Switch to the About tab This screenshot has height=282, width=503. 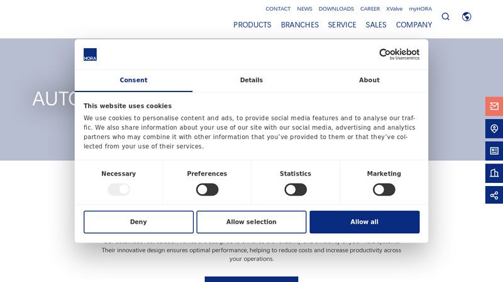[x=369, y=80]
